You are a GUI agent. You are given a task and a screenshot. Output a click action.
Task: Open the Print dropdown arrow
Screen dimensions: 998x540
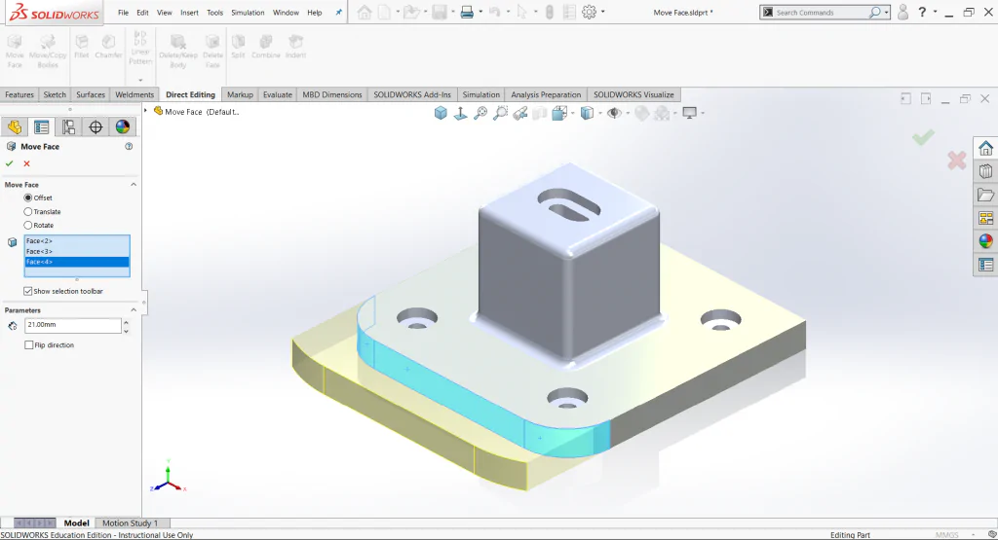480,12
